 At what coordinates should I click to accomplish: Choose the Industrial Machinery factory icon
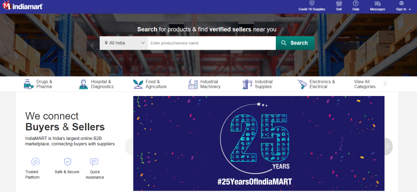pyautogui.click(x=193, y=84)
